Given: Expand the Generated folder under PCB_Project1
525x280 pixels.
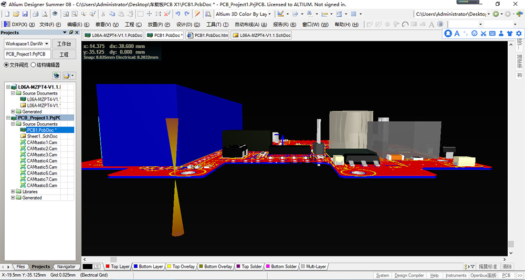Looking at the screenshot, I should point(13,198).
